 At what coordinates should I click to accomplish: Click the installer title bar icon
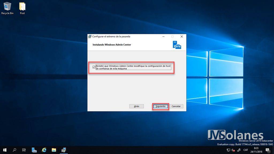(90, 36)
